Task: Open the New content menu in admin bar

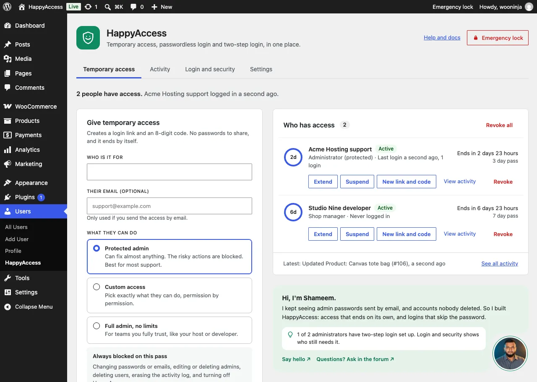Action: click(162, 7)
